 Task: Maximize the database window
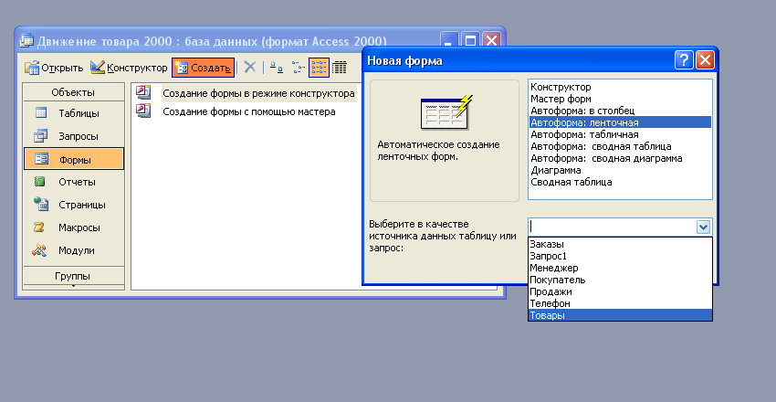[x=470, y=40]
